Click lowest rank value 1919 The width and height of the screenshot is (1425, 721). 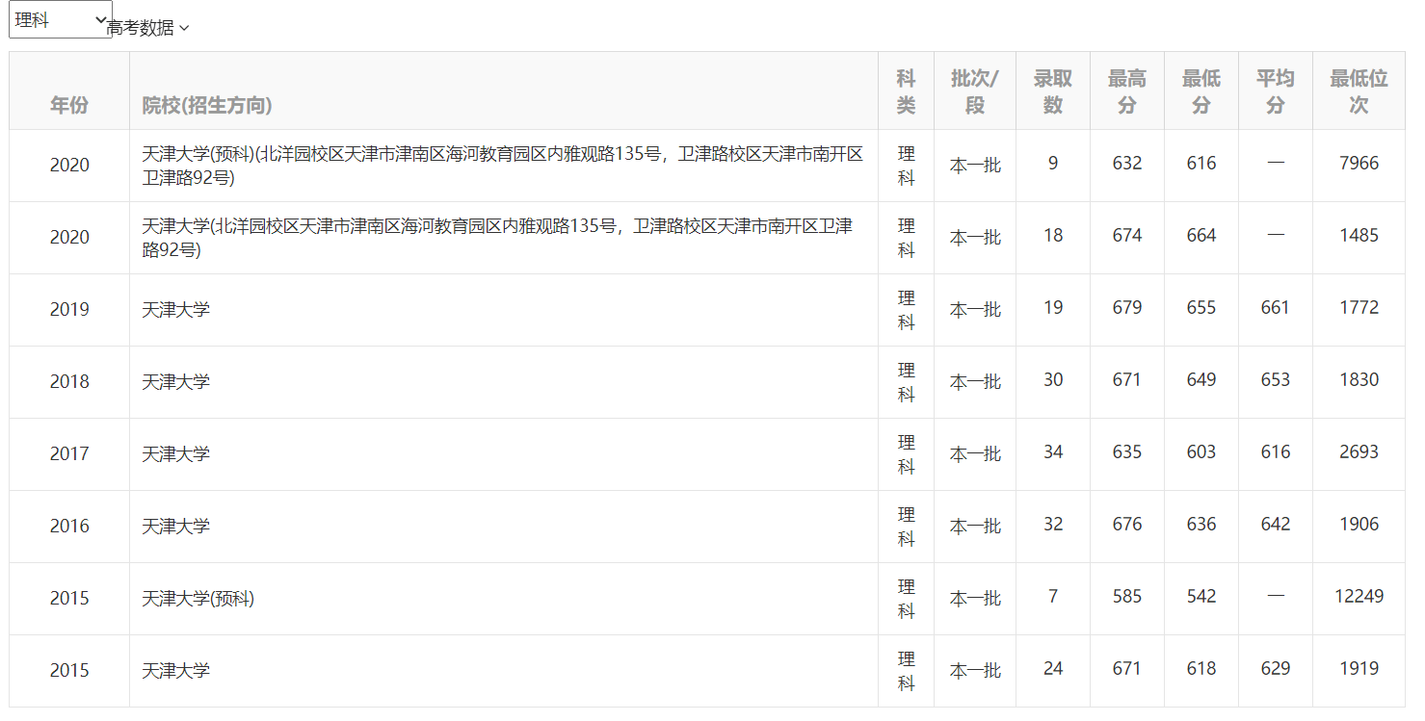coord(1359,668)
